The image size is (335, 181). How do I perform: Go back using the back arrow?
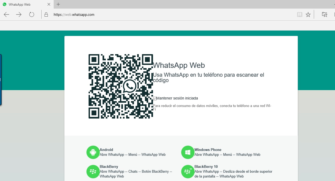[x=6, y=14]
